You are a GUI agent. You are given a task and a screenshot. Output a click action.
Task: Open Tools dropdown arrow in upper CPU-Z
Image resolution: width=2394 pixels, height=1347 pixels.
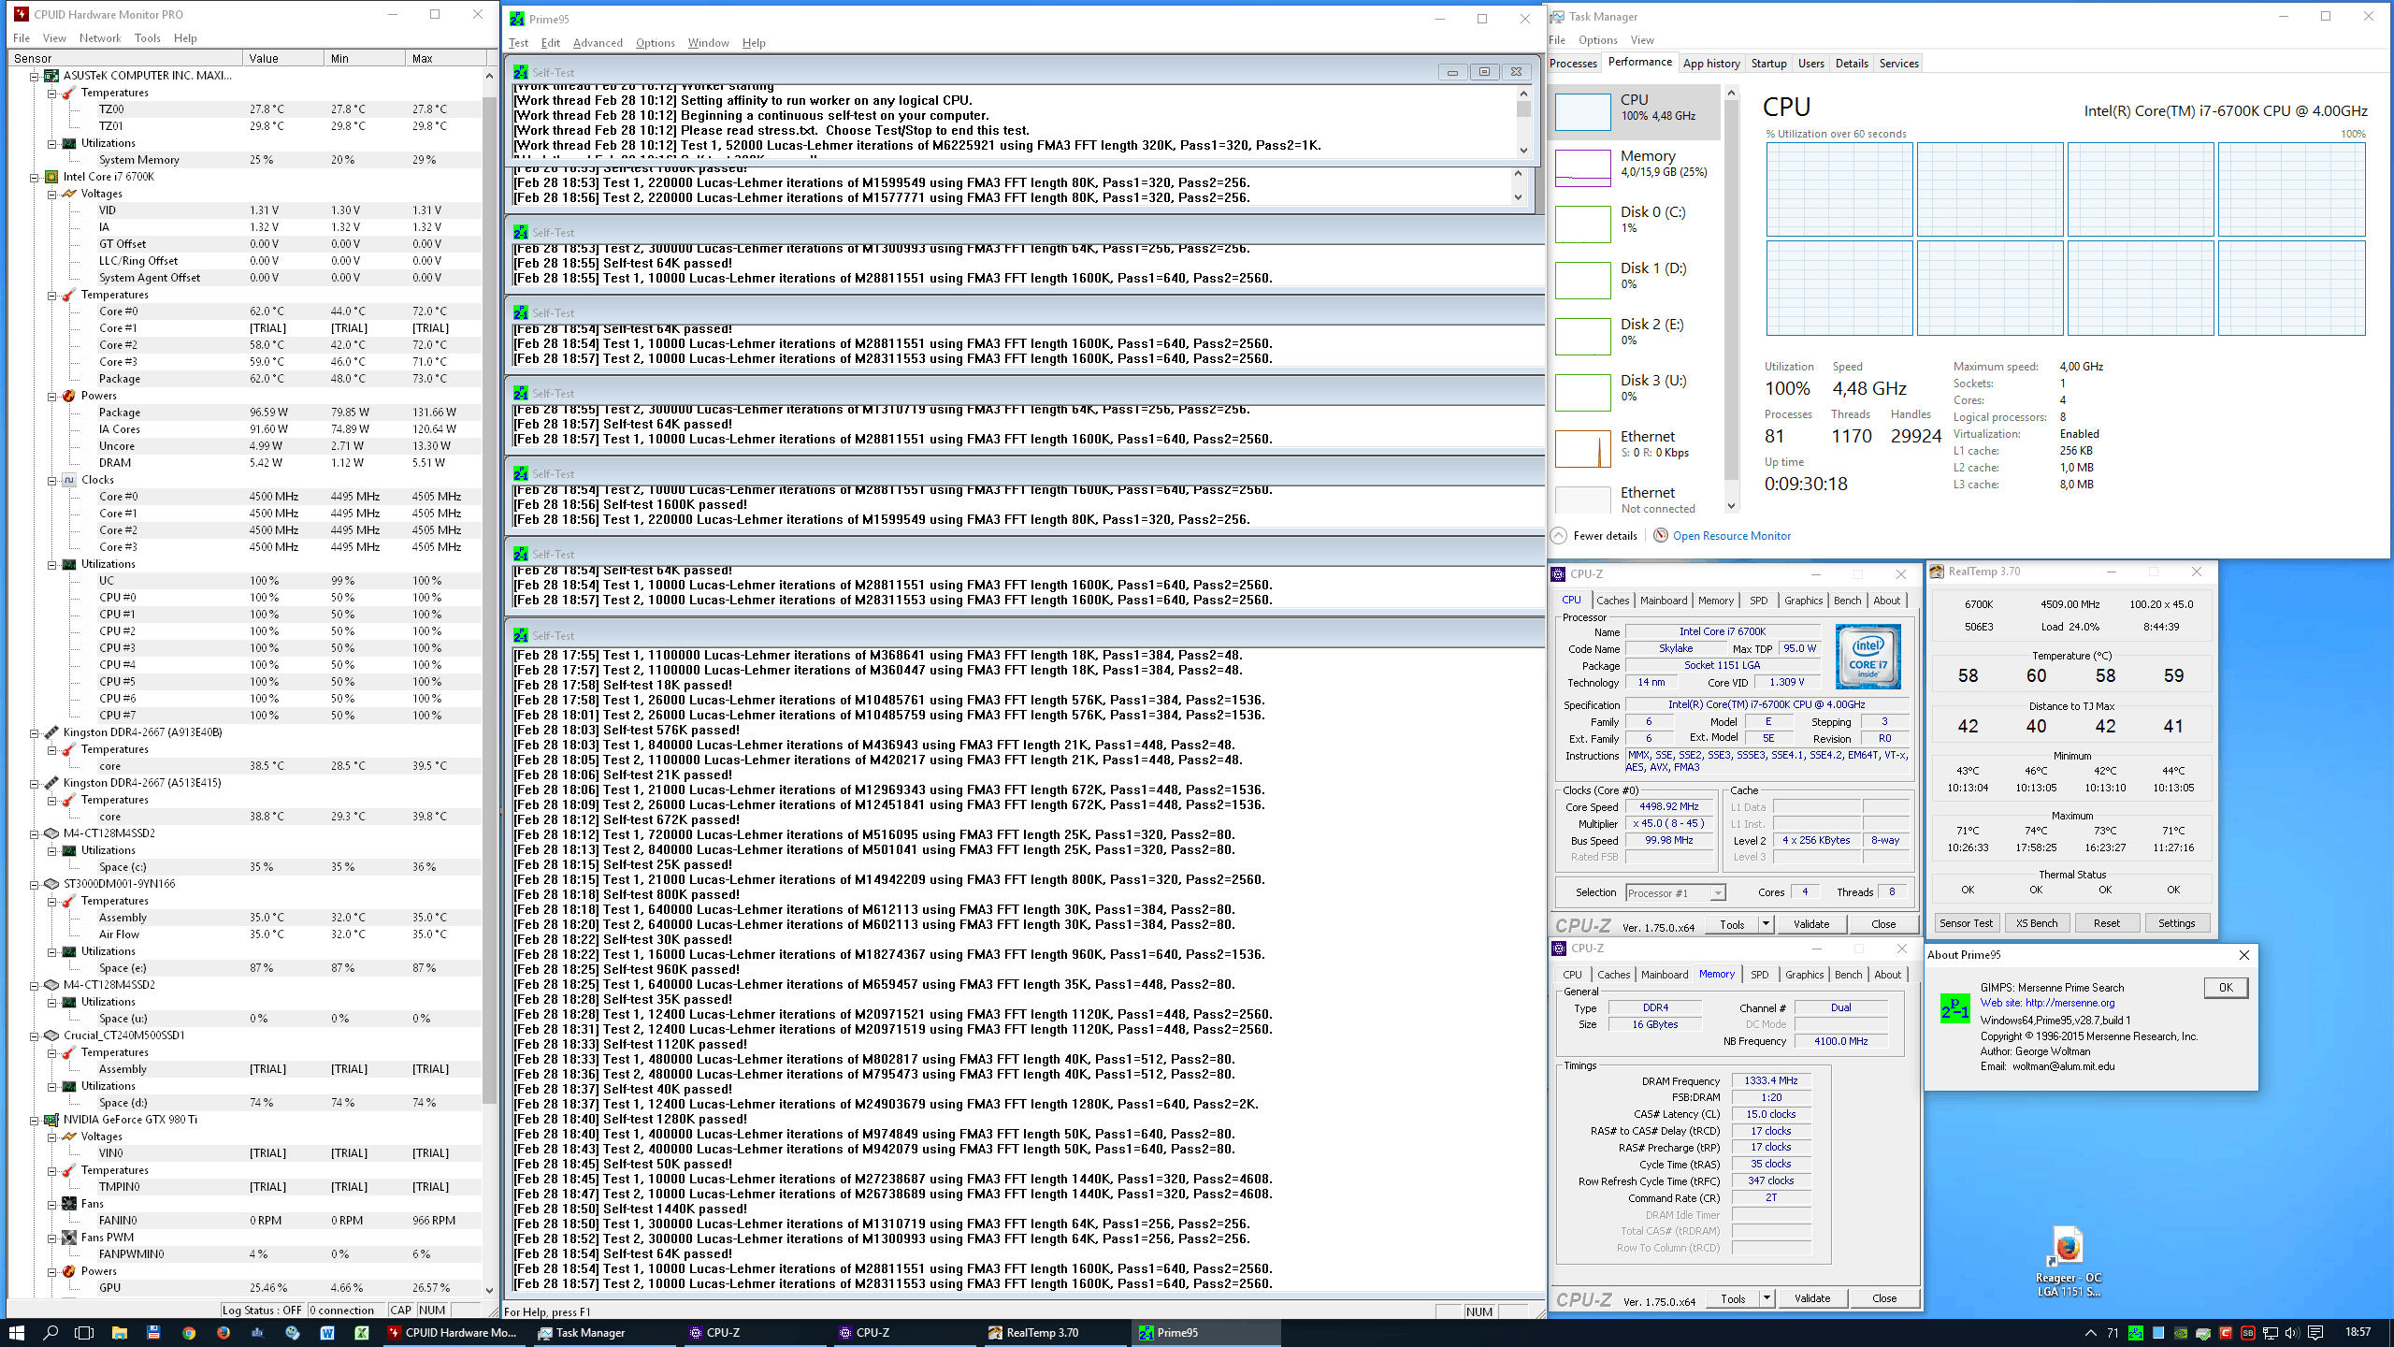(1766, 924)
